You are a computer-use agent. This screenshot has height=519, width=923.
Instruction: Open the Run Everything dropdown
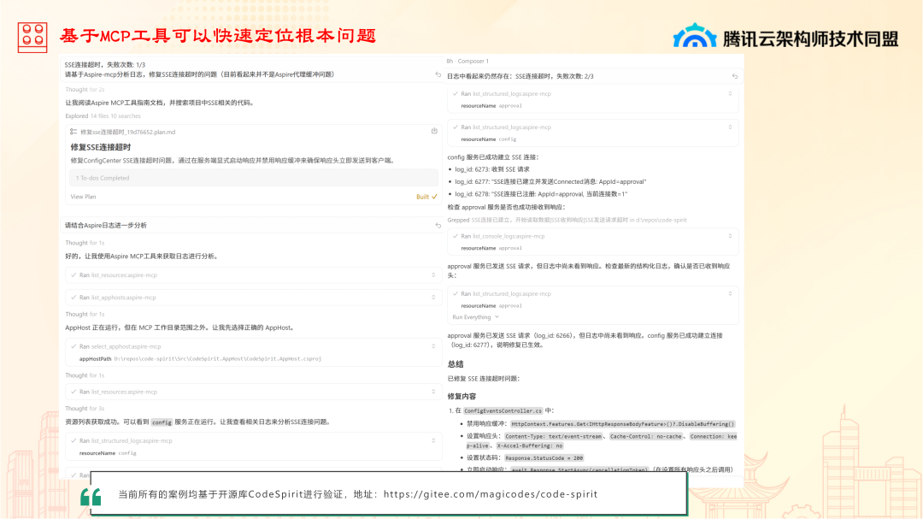point(476,317)
